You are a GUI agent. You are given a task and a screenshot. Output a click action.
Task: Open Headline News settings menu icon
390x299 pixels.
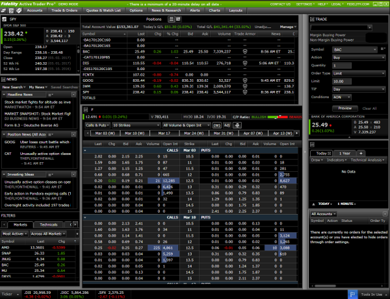[x=50, y=95]
